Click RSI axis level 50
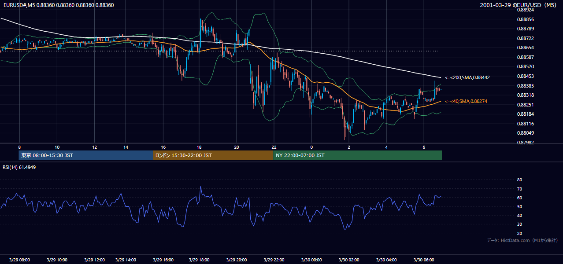This screenshot has height=264, width=563. [519, 206]
